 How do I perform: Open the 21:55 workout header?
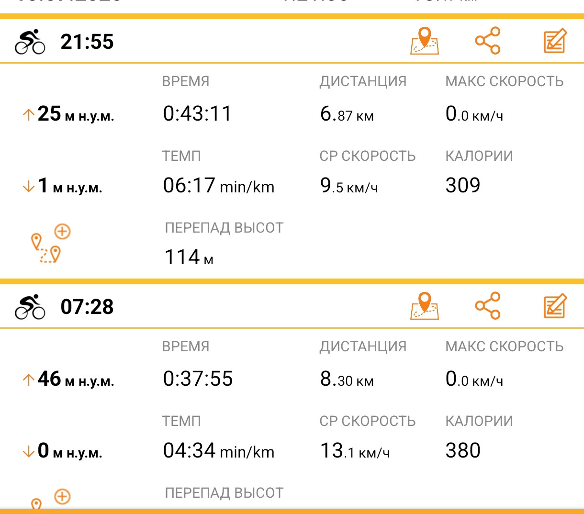point(292,41)
